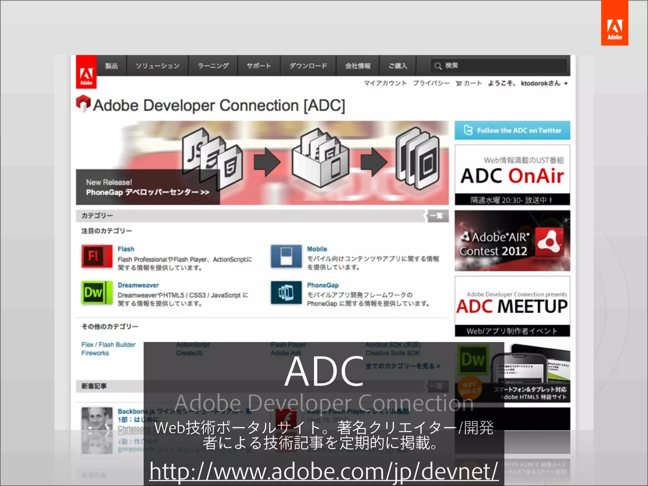Open the ダウンロード menu
Viewport: 648px width, 486px height.
pyautogui.click(x=308, y=66)
